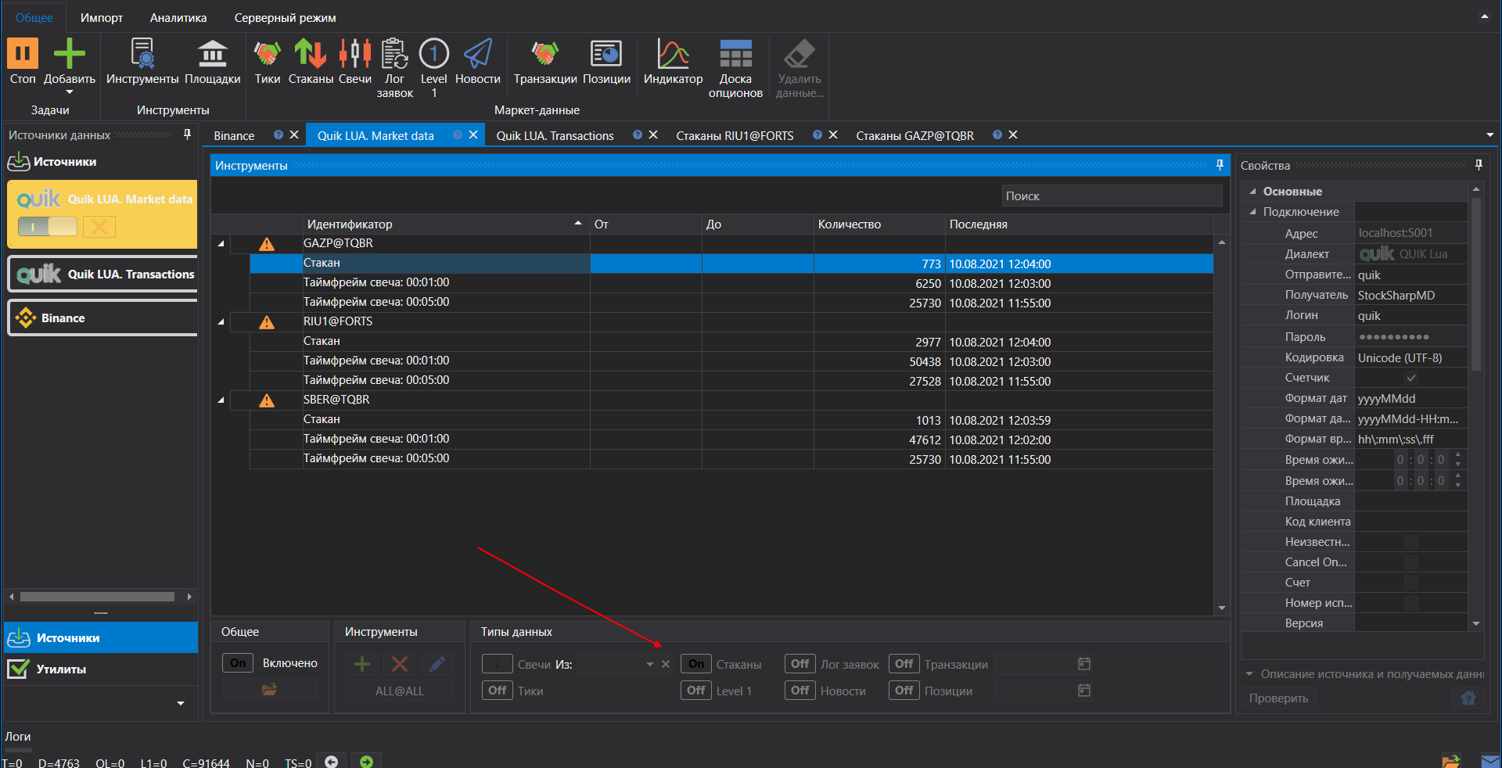The image size is (1502, 768).
Task: Pin the Свойства panel
Action: pyautogui.click(x=1479, y=165)
